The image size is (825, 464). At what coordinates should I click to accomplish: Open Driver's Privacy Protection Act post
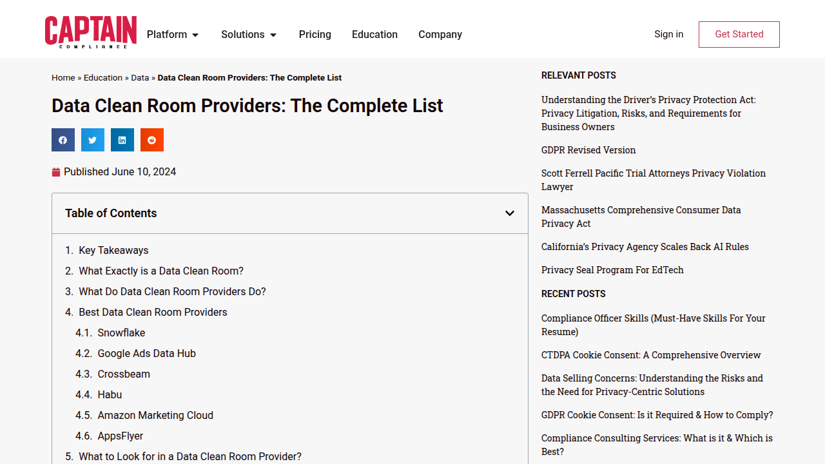click(x=648, y=113)
